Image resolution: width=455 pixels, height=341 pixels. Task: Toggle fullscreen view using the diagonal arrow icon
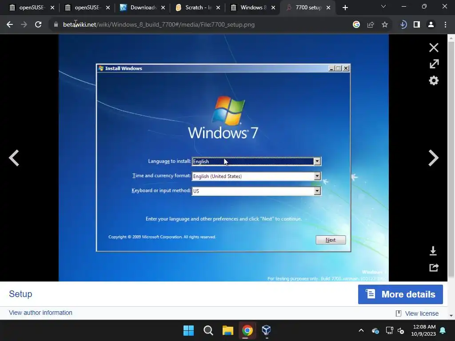434,64
